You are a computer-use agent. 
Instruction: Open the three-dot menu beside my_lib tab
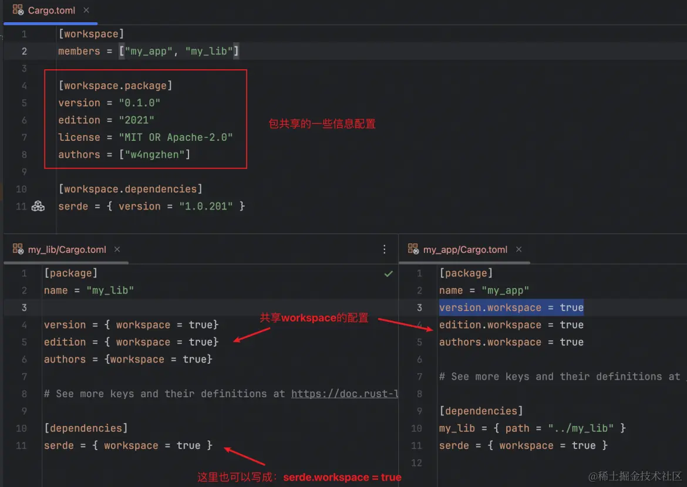[x=385, y=249]
